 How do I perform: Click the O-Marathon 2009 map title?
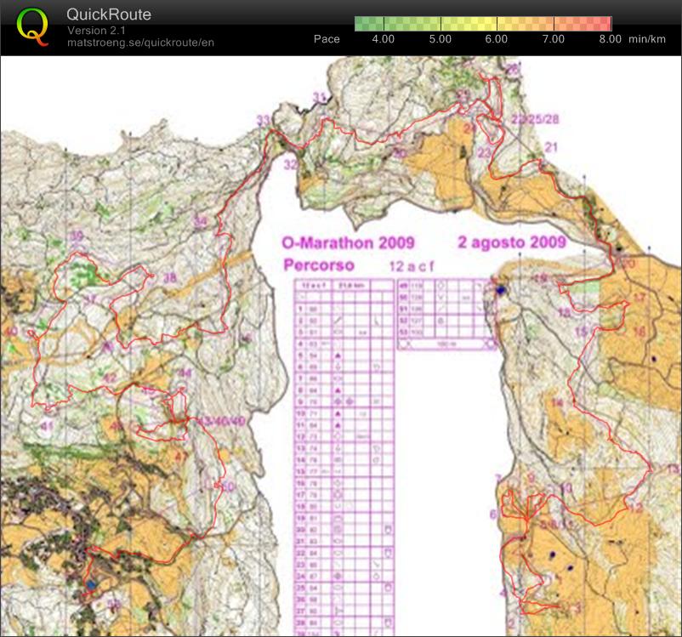(336, 242)
